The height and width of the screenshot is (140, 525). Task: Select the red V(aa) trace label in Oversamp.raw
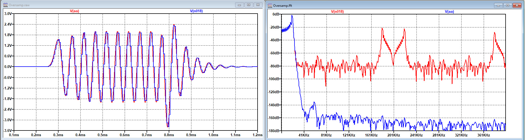(74, 11)
